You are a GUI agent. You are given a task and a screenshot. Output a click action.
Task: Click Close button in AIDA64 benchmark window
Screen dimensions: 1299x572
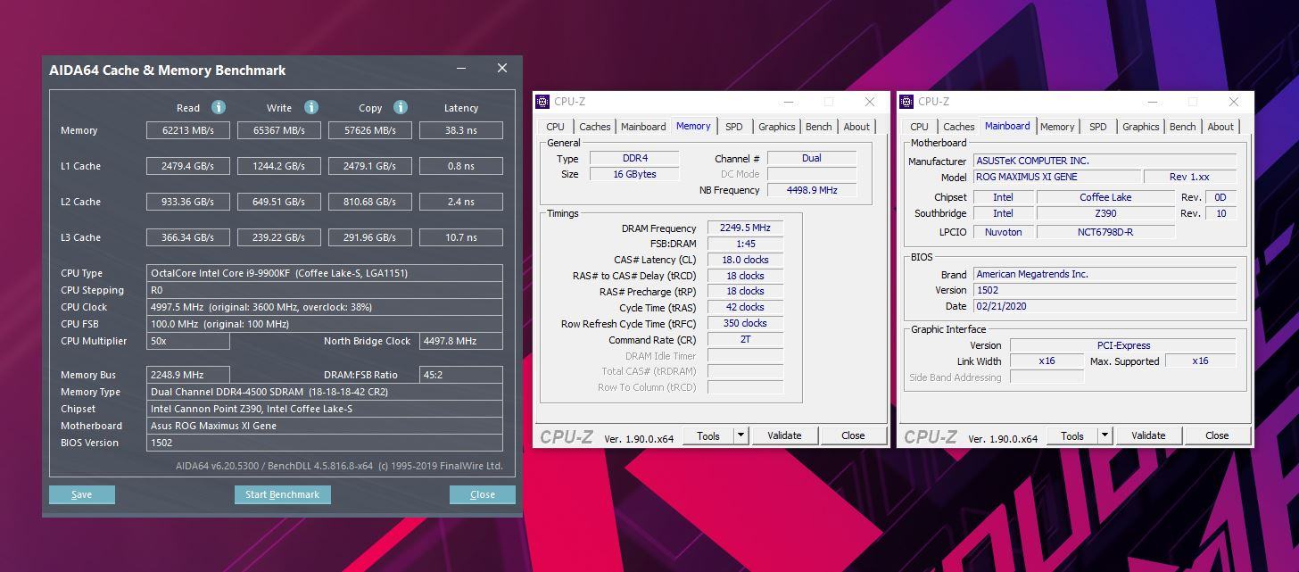(x=483, y=494)
